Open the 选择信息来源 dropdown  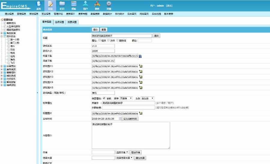coord(124,158)
